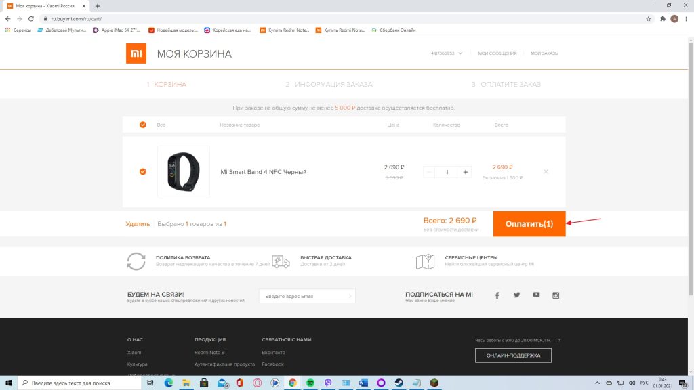Uncheck the Mi Smart Band 4 checkbox
694x390 pixels.
142,172
